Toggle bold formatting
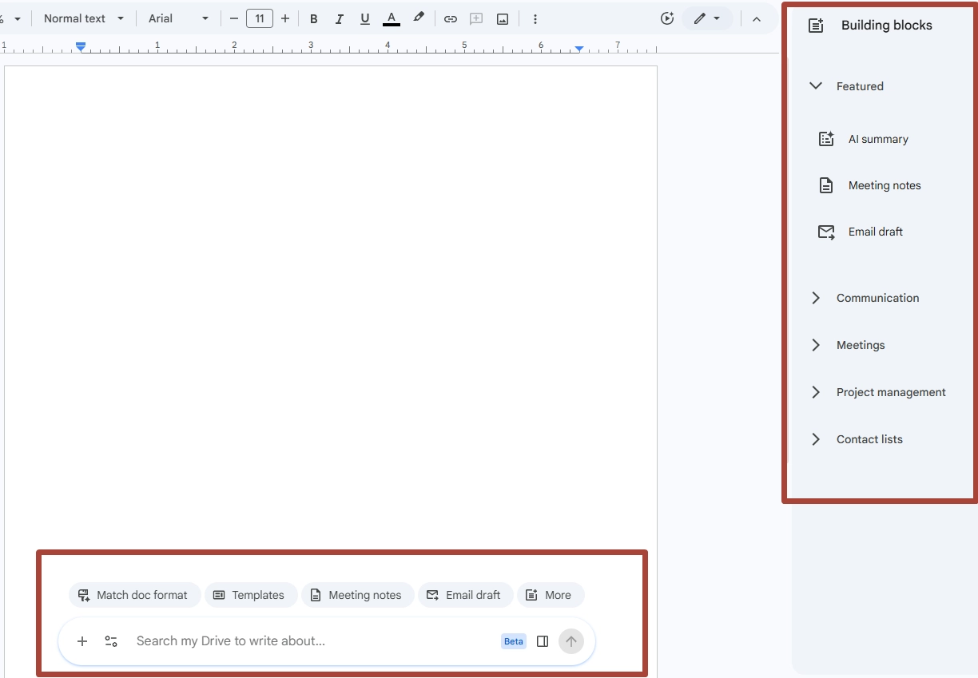Screen dimensions: 978x678 [x=313, y=18]
